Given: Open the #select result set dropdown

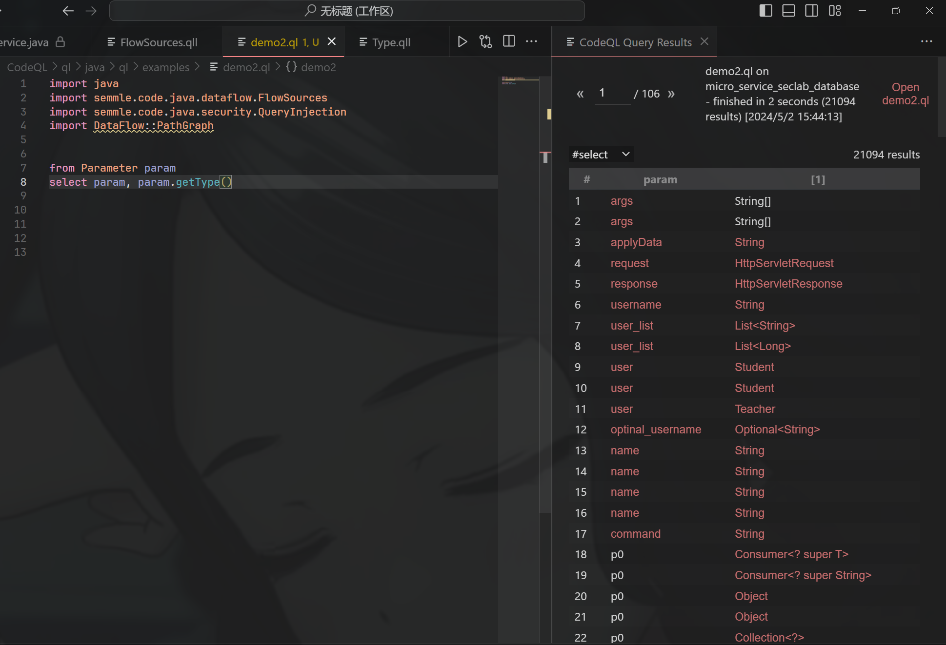Looking at the screenshot, I should 601,155.
